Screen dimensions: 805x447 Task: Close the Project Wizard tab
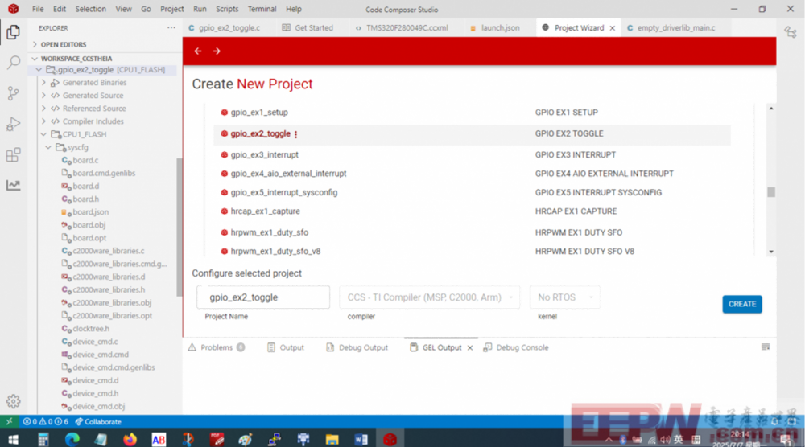(x=613, y=28)
